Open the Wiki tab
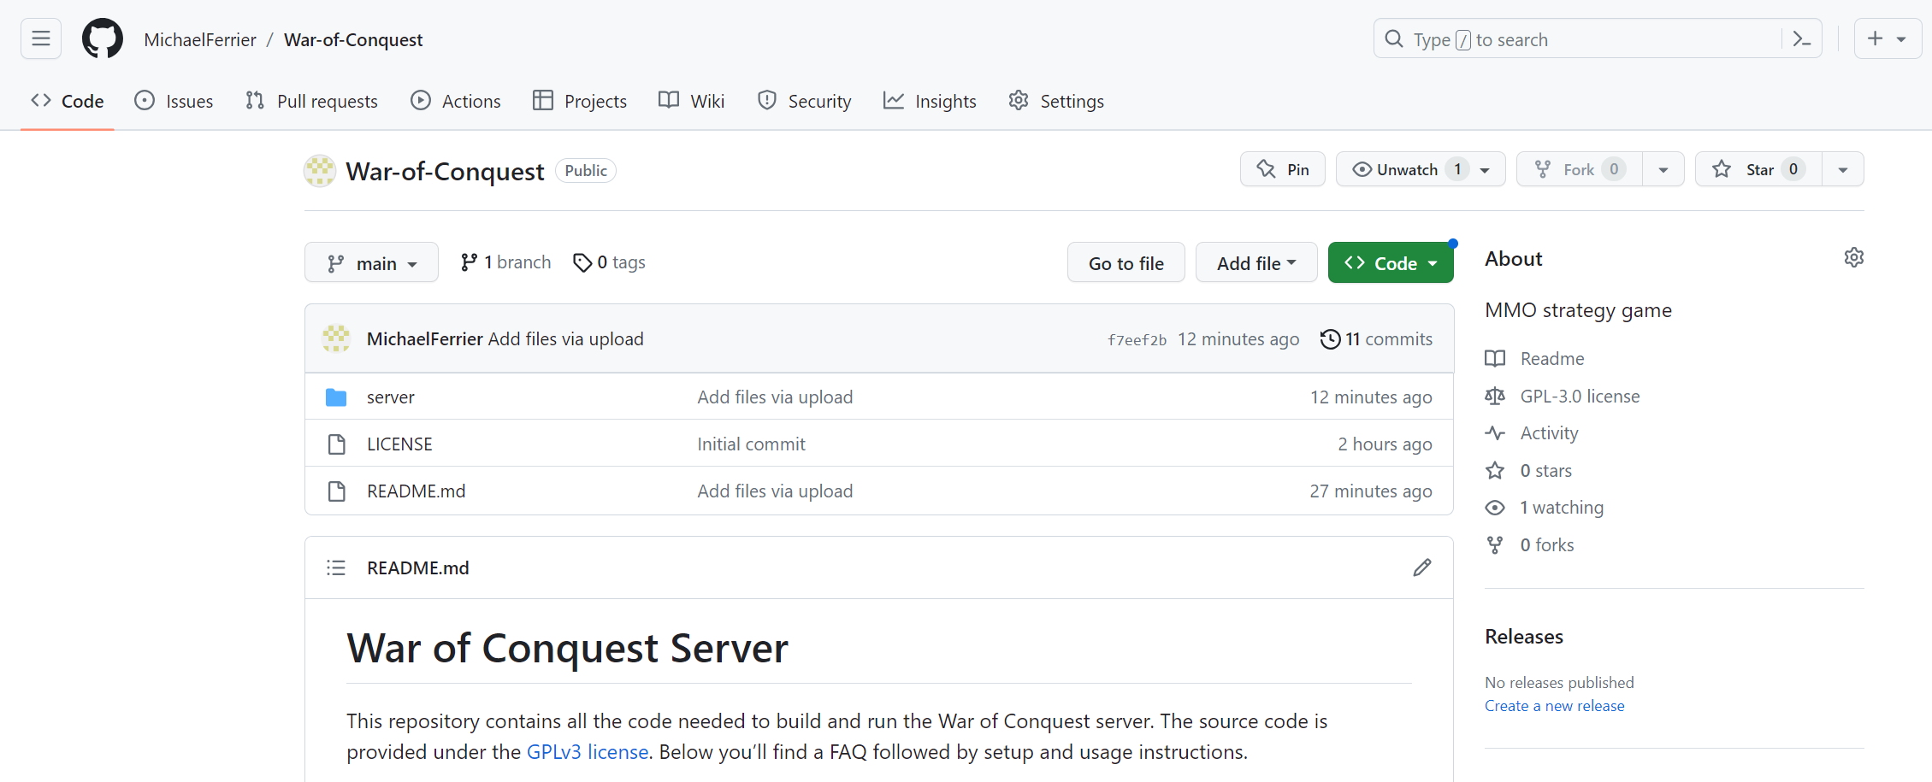The width and height of the screenshot is (1932, 782). click(692, 101)
